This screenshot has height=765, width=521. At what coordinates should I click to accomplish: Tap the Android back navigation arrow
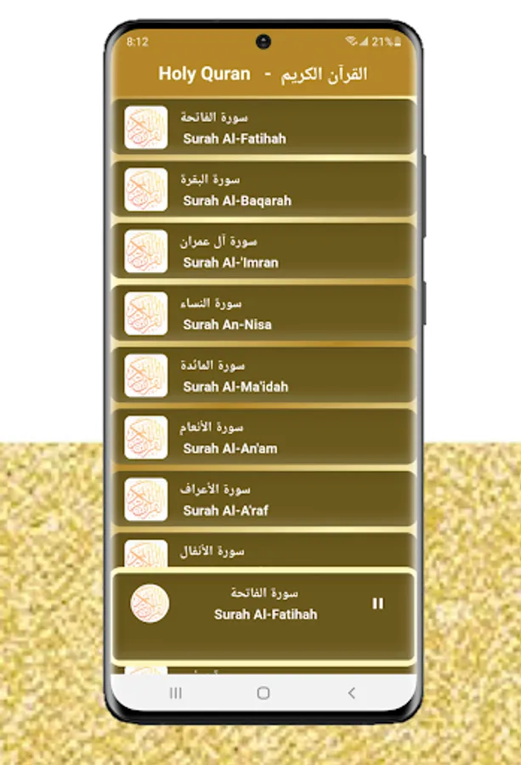[x=351, y=693]
